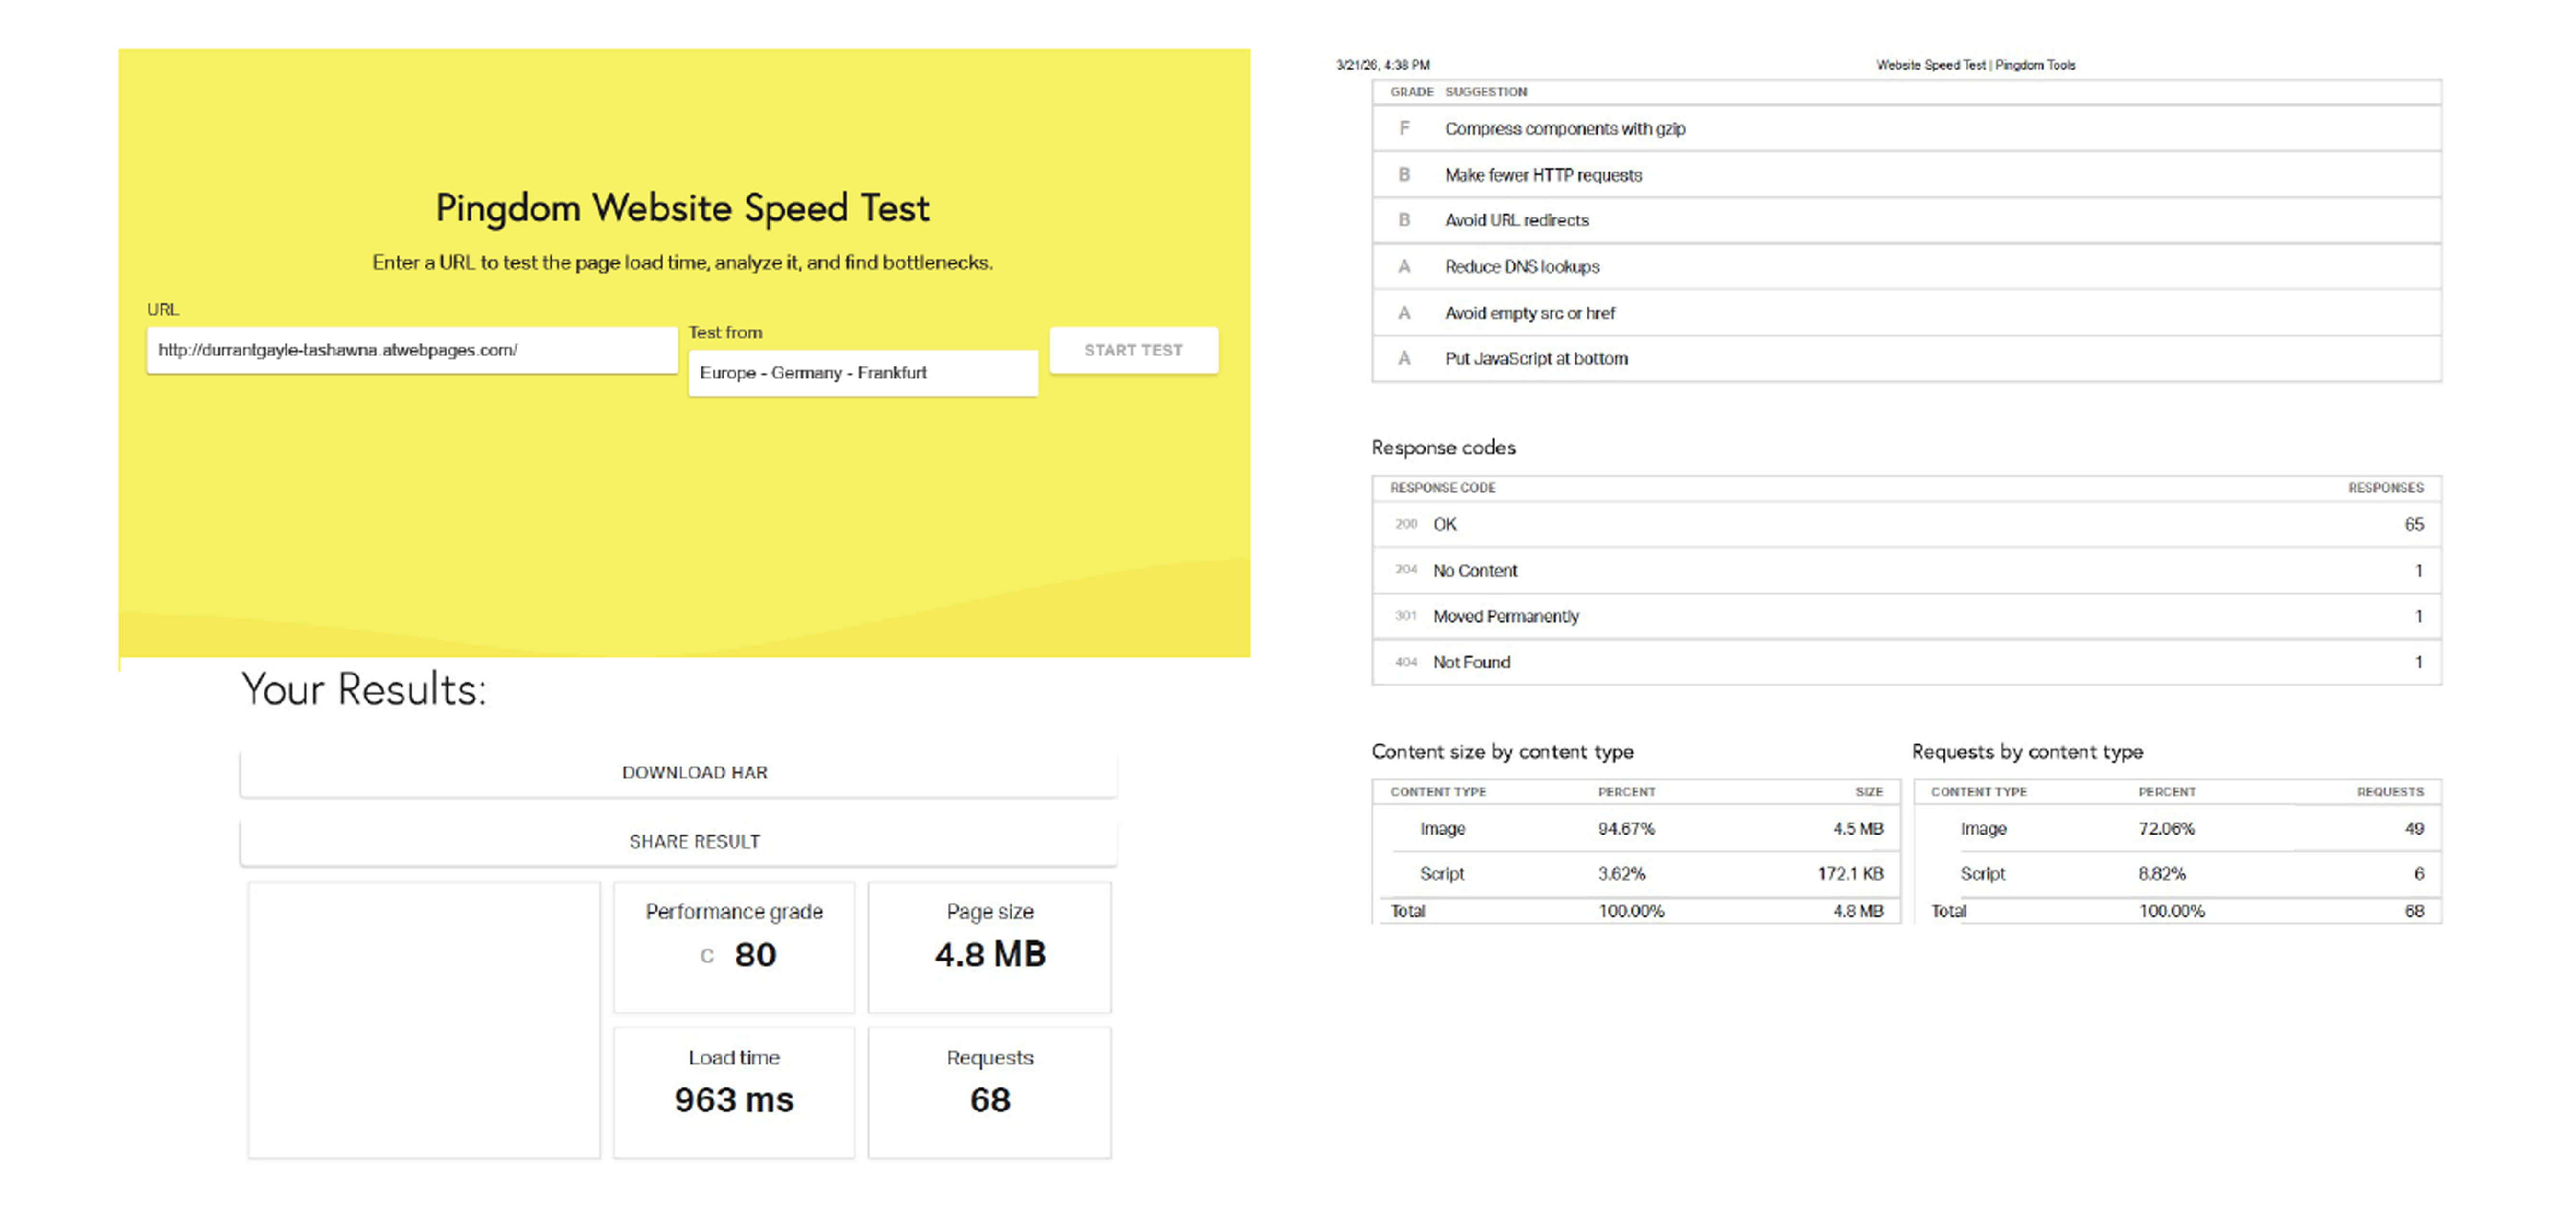Click the 172.1 KB Script size cell
Viewport: 2576px width, 1213px height.
tap(1850, 874)
